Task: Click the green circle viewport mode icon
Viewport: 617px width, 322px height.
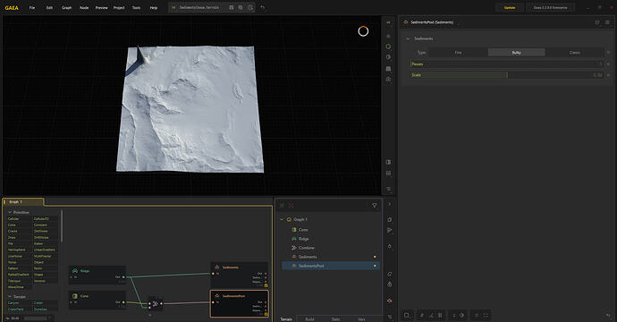Action: [388, 47]
